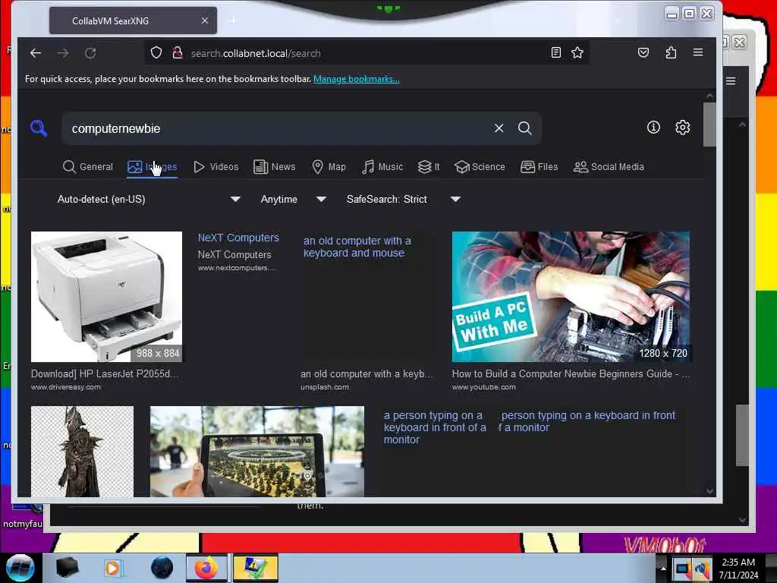Open the hamburger menu in background window
This screenshot has width=777, height=583.
click(x=731, y=80)
